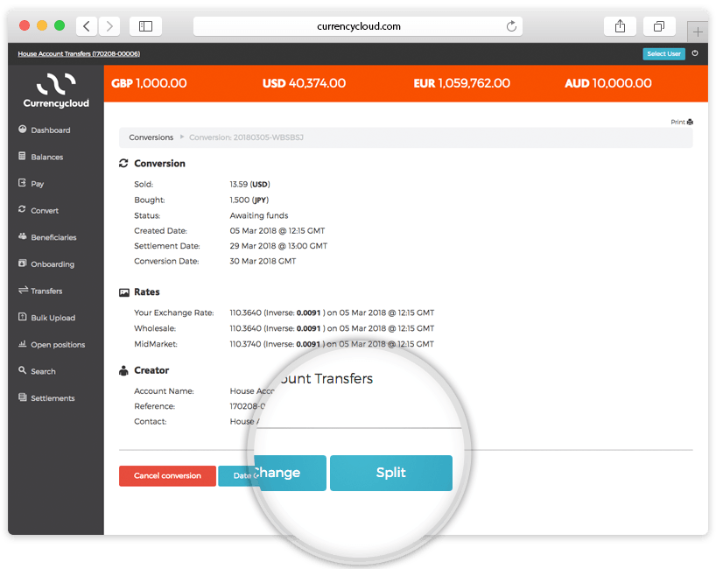Click GBP 1,000.00 balance

(x=150, y=83)
